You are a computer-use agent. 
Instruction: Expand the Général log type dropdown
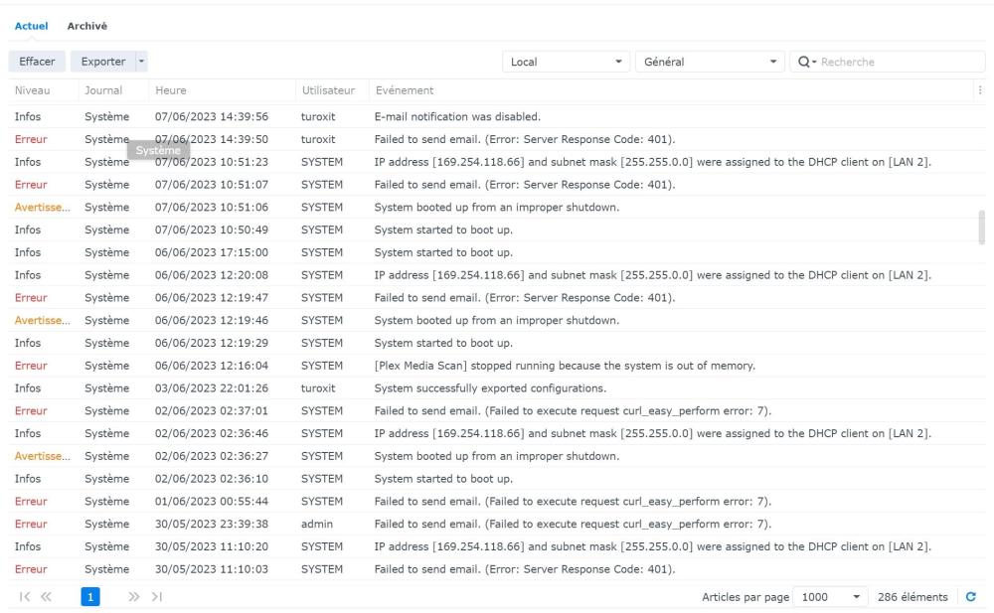tap(710, 62)
